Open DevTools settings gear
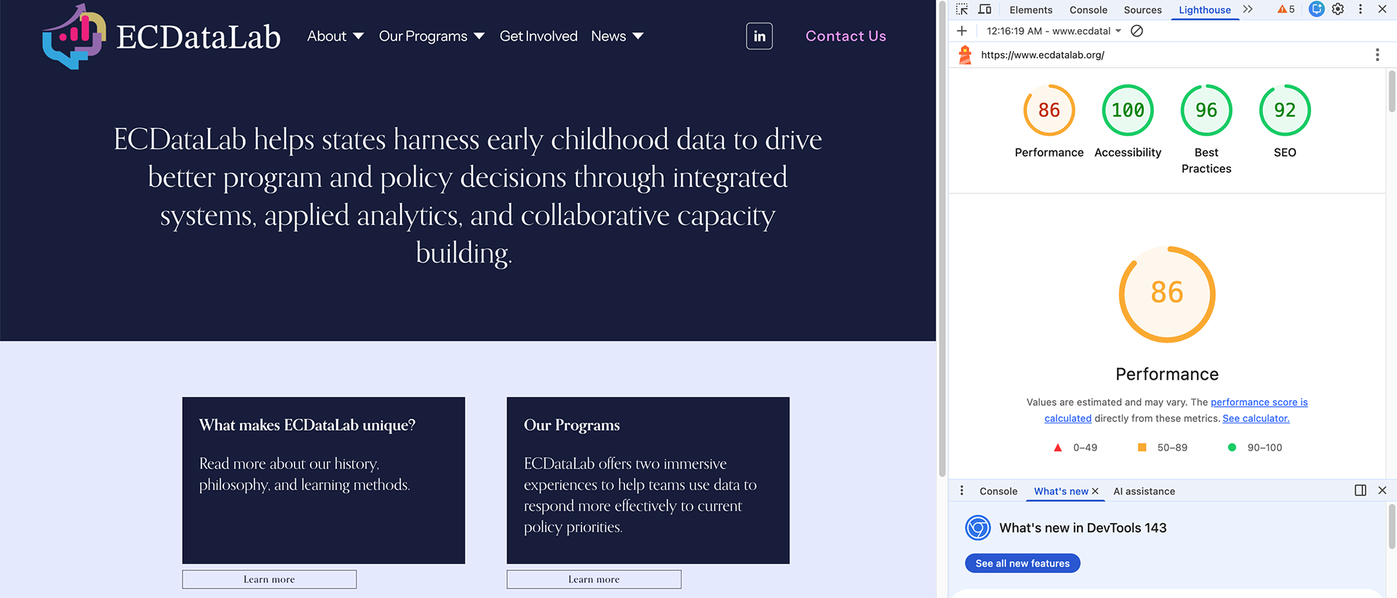Image resolution: width=1397 pixels, height=598 pixels. (1338, 9)
